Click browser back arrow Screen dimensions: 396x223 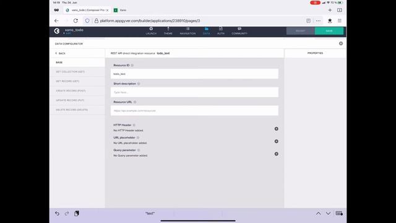pos(56,20)
